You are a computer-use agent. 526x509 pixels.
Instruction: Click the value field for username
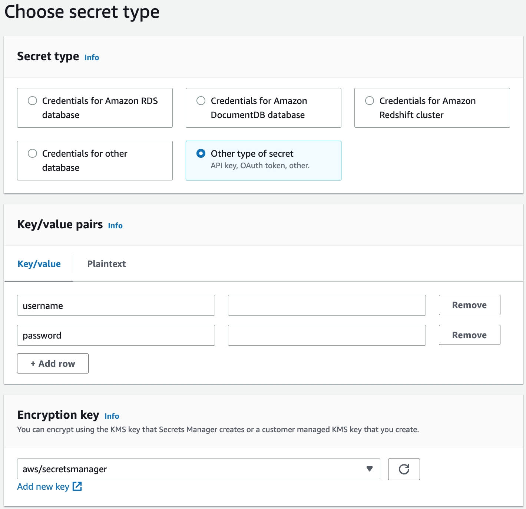point(327,306)
